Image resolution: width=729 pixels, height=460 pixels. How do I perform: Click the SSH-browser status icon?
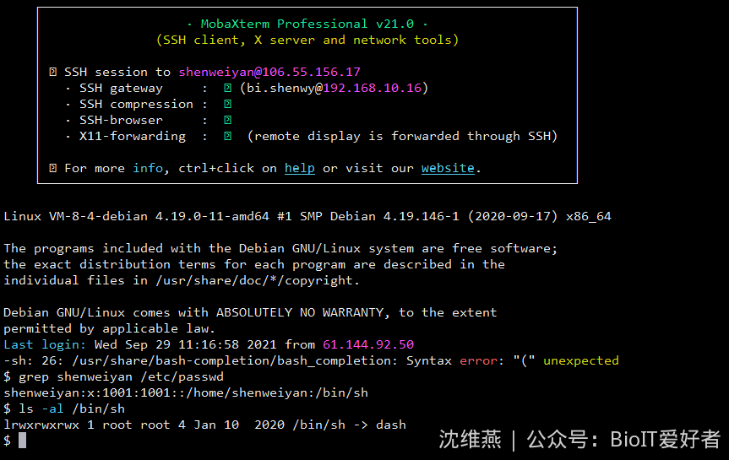tap(228, 120)
